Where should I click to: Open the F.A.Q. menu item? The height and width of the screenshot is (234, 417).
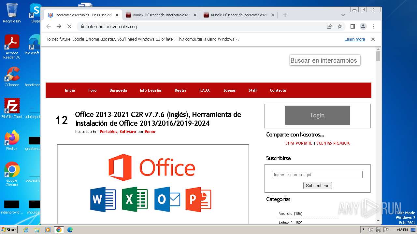click(x=205, y=90)
